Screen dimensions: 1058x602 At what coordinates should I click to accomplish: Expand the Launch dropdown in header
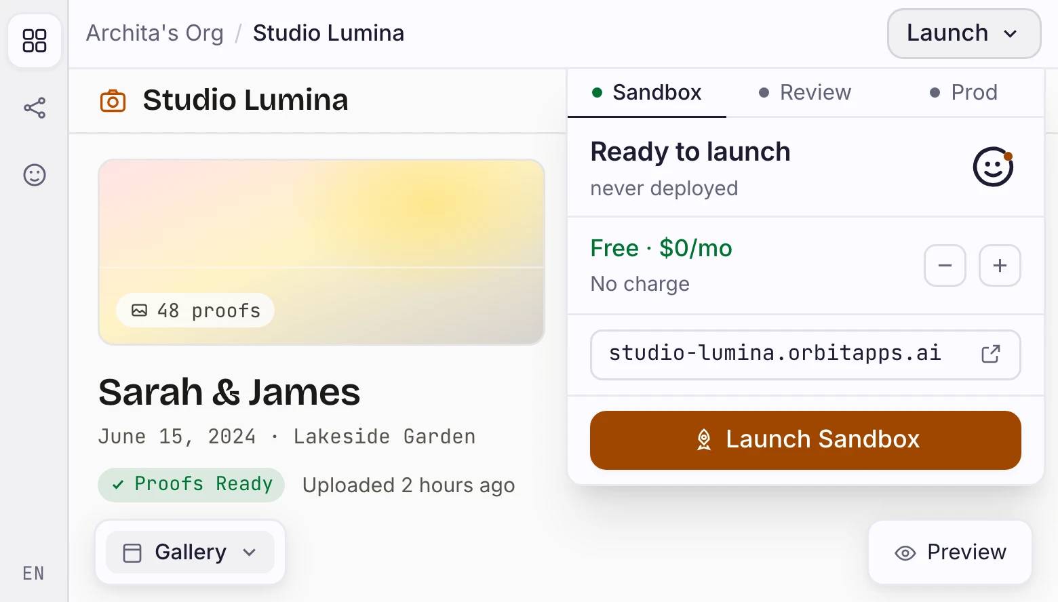point(964,33)
